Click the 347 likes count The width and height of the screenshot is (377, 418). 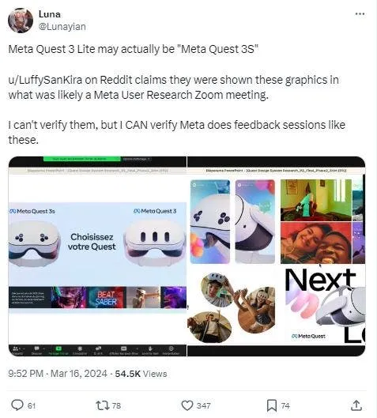coord(203,405)
